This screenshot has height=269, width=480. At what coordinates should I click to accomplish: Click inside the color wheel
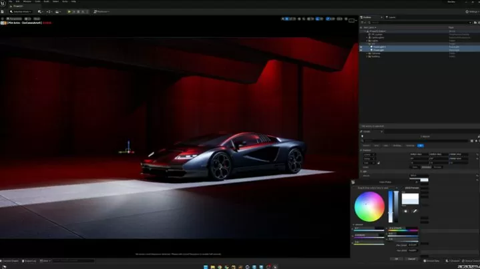click(x=369, y=206)
